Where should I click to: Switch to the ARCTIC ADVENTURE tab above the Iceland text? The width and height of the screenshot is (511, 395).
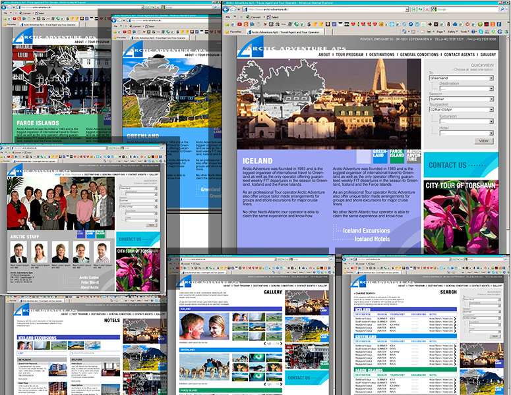click(x=413, y=155)
